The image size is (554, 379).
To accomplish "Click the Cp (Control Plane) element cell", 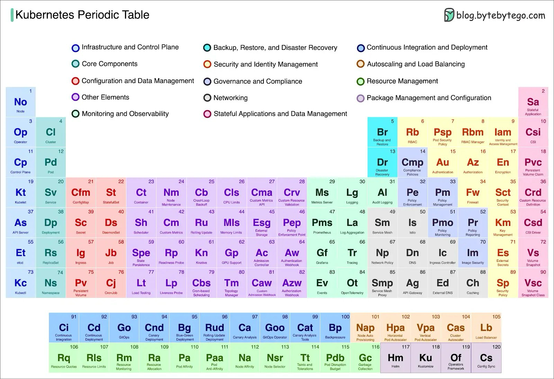I will pyautogui.click(x=21, y=162).
